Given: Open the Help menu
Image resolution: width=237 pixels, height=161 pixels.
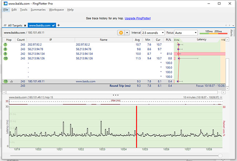Looking at the screenshot, I should coord(70,10).
